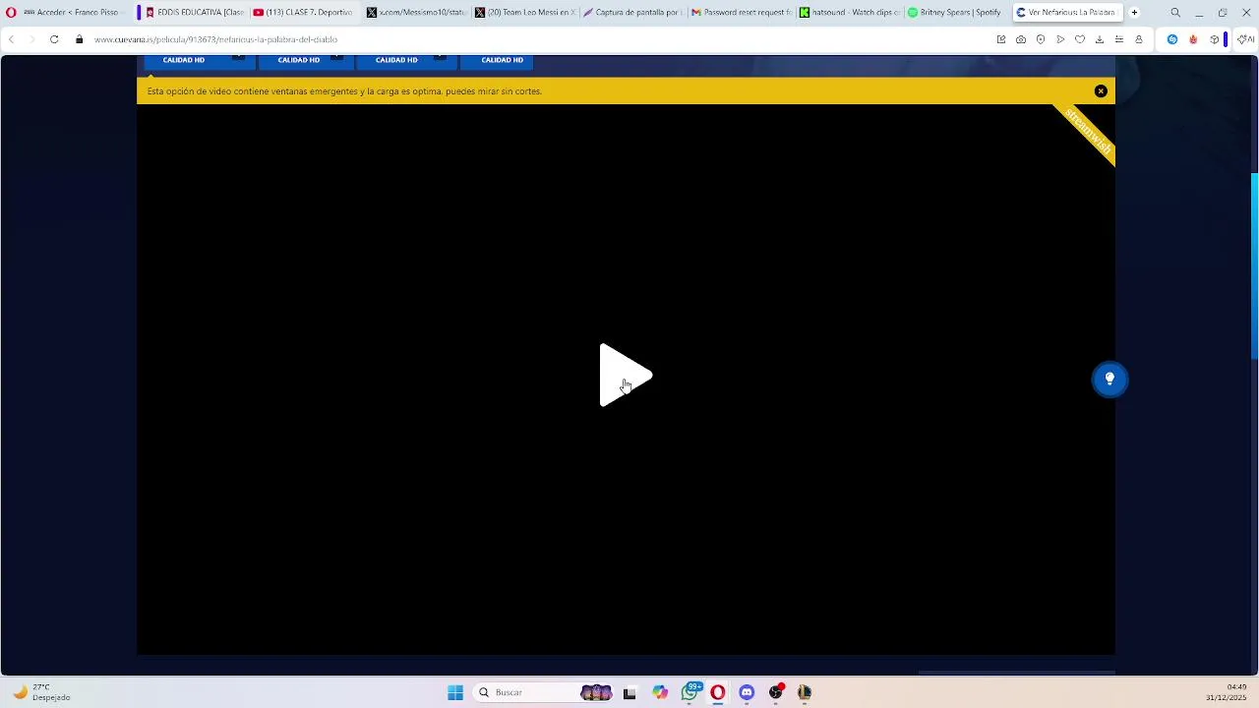Open WhatsApp from the taskbar
Image resolution: width=1259 pixels, height=708 pixels.
click(690, 692)
